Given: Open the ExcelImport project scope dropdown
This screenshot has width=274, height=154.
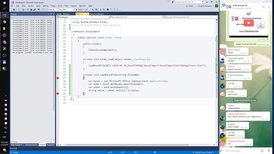Looking at the screenshot, I should click(83, 17).
